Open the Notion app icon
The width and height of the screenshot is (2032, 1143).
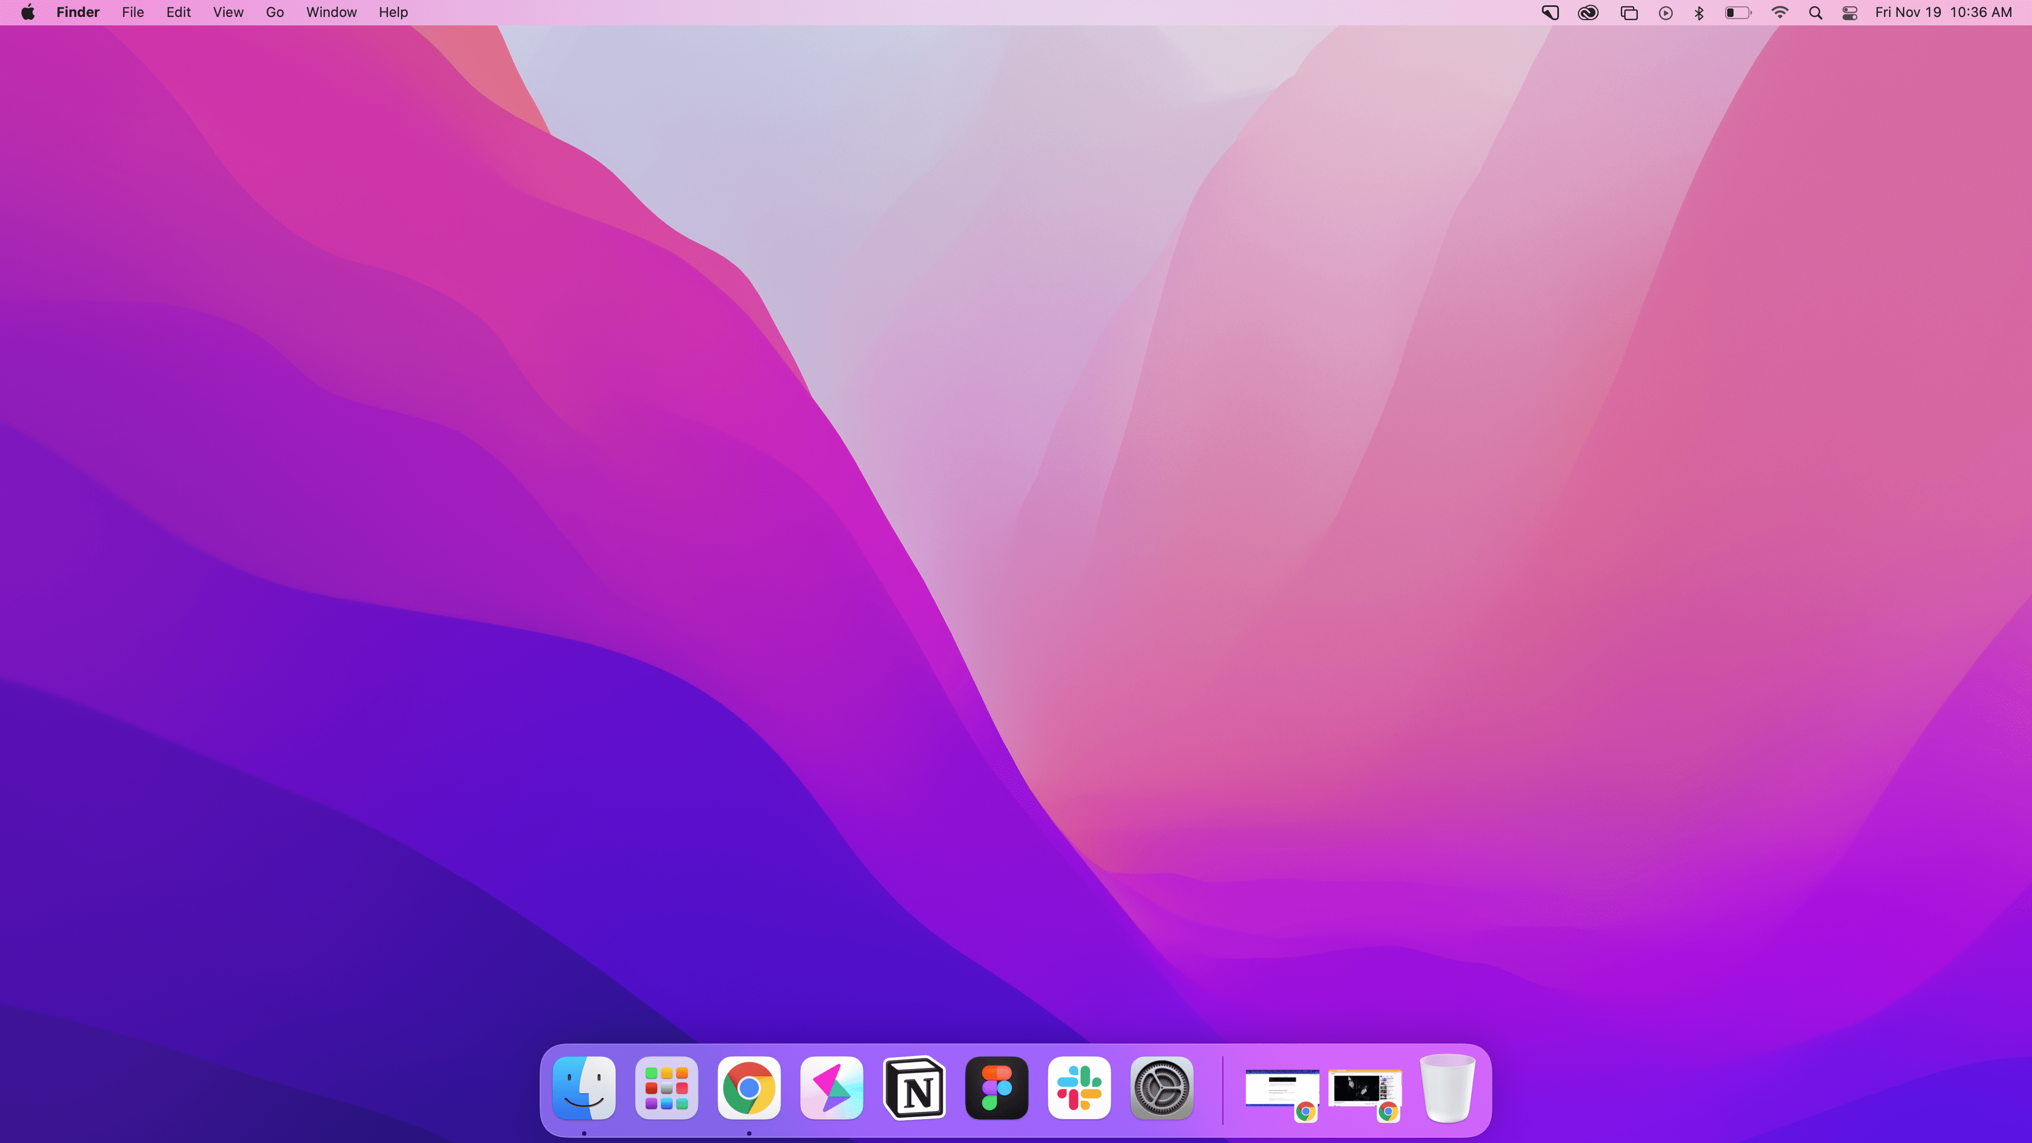914,1088
